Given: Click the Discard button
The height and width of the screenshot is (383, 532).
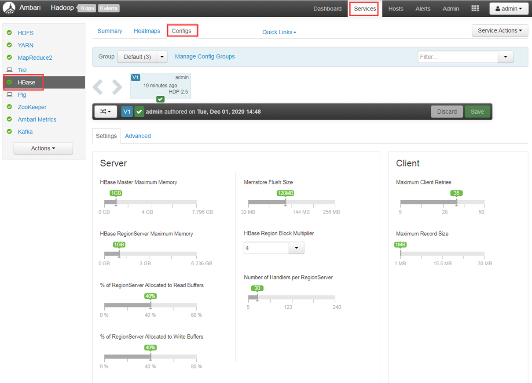Looking at the screenshot, I should [x=447, y=112].
